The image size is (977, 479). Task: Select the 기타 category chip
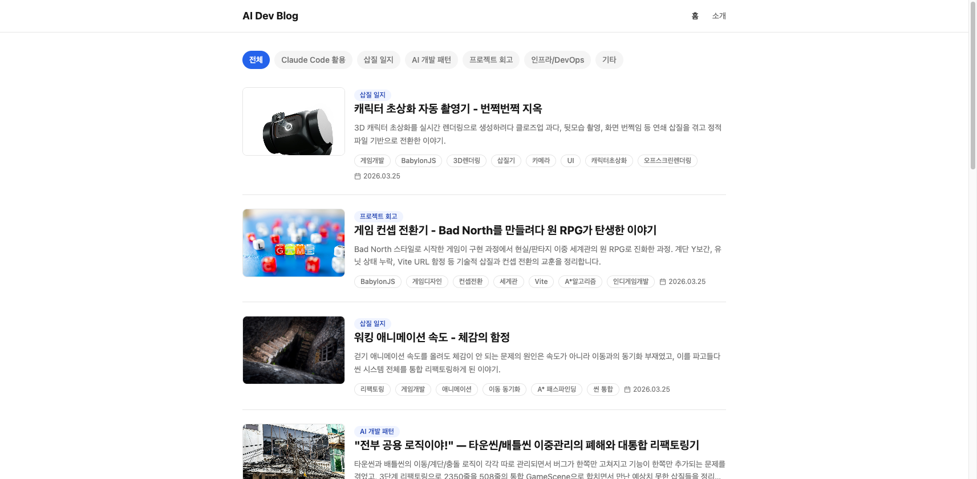pyautogui.click(x=609, y=60)
